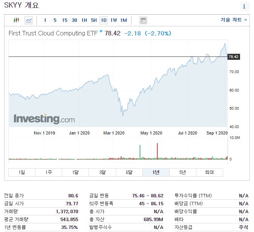Click the tall green volume bar

140,152
